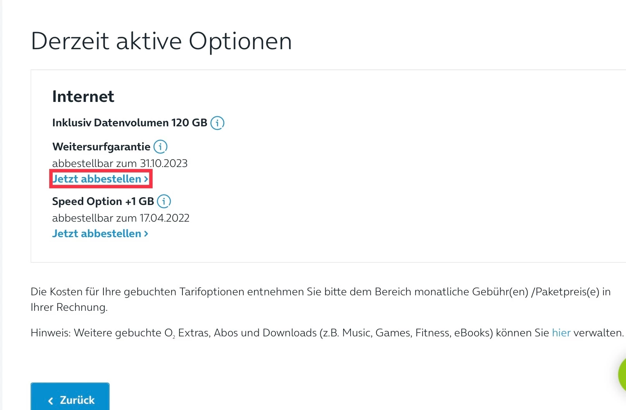Cancel Weitersurfgarantie via Jetzt abbestellen link

97,179
